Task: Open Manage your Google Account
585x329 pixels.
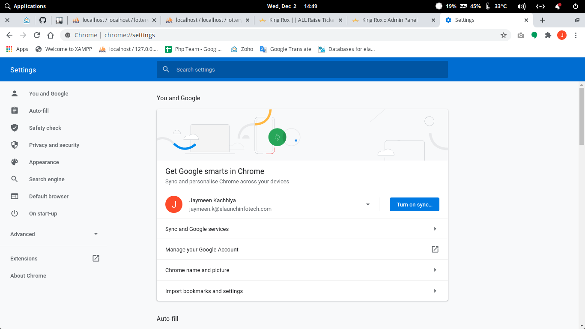Action: click(x=302, y=249)
